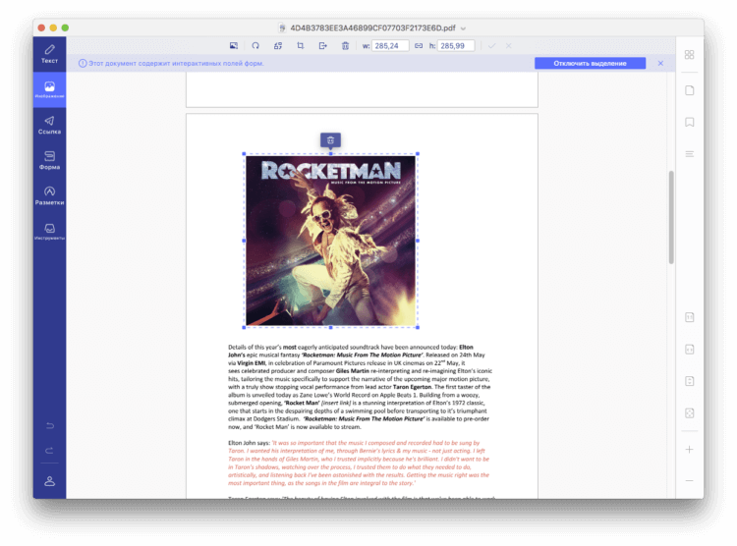This screenshot has height=546, width=737.
Task: Select the Rocketman album cover image
Action: (330, 241)
